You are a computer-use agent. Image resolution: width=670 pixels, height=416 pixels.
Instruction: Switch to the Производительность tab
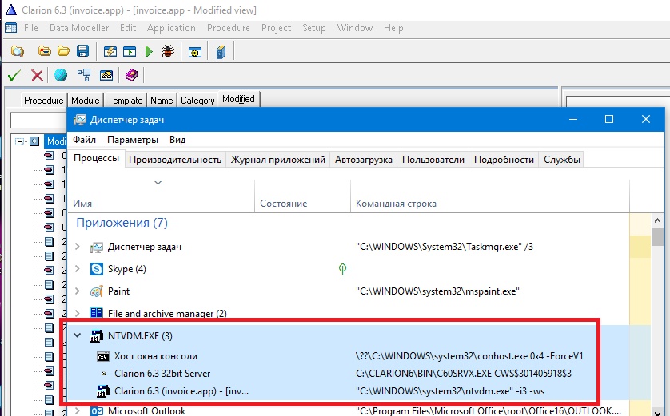pos(174,159)
